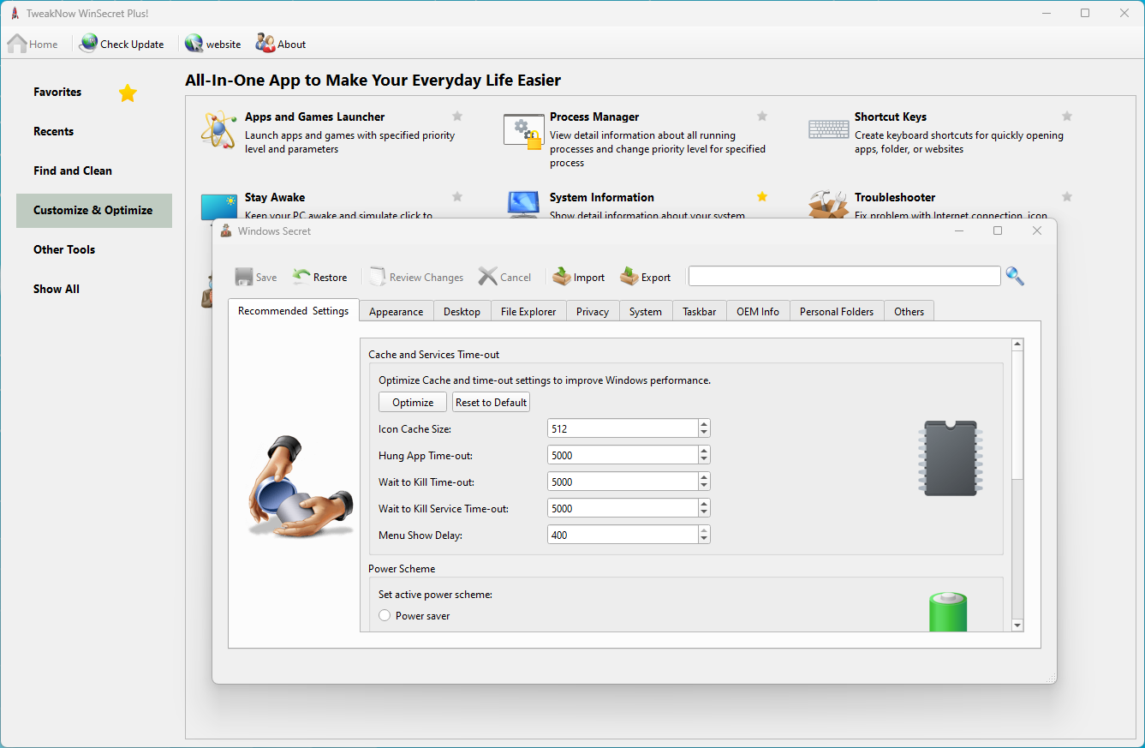Favorite Troubleshooter using its star
Image resolution: width=1145 pixels, height=748 pixels.
(1067, 197)
